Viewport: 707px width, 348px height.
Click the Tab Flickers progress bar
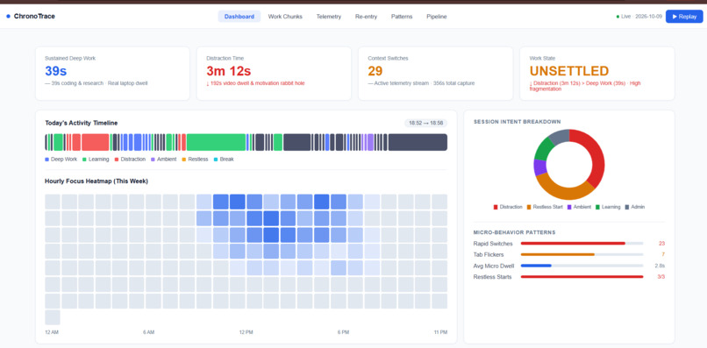pos(582,254)
